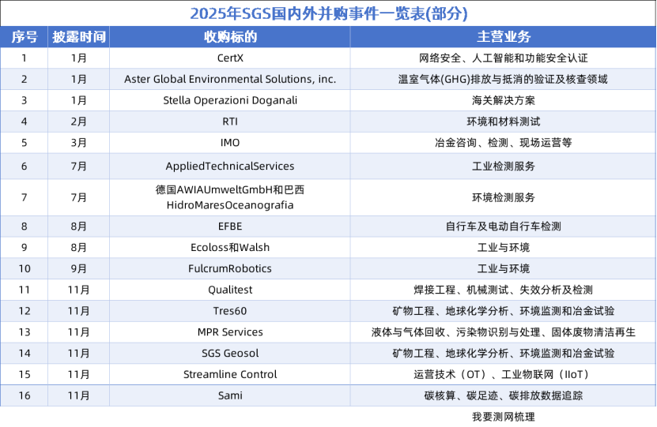The height and width of the screenshot is (427, 657).
Task: Click the '我要测网梳理' source note
Action: (503, 417)
